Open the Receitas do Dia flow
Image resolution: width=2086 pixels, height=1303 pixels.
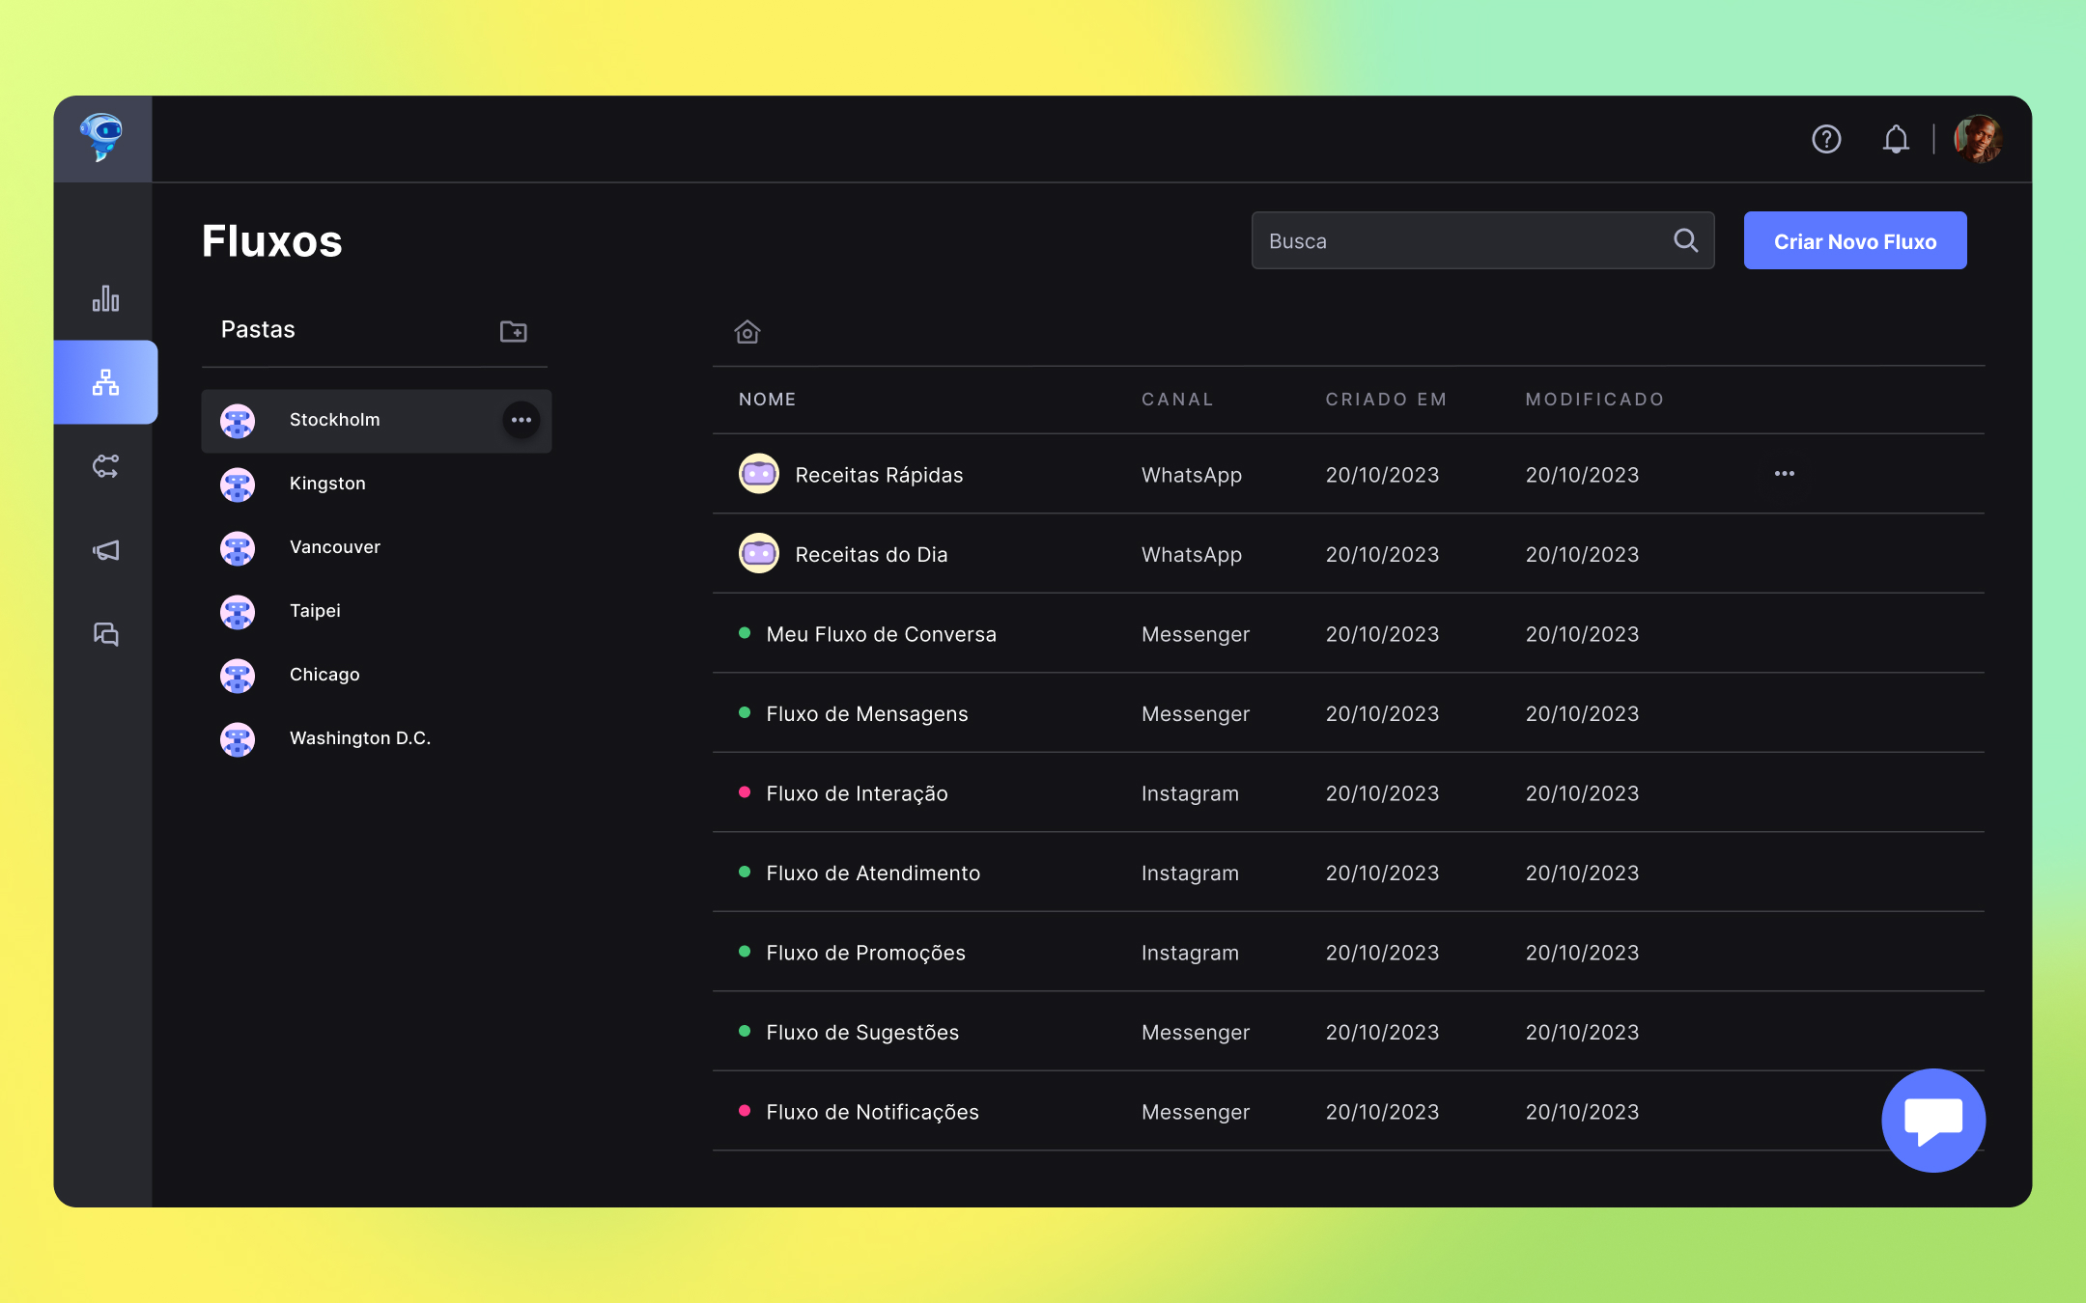871,555
